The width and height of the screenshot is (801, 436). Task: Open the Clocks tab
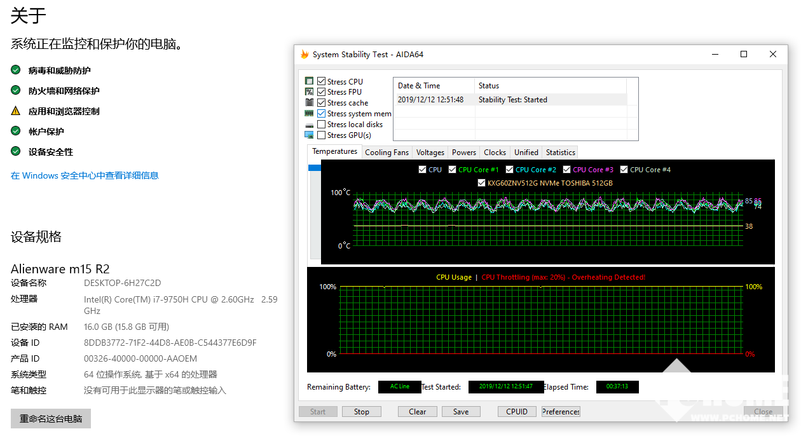495,153
